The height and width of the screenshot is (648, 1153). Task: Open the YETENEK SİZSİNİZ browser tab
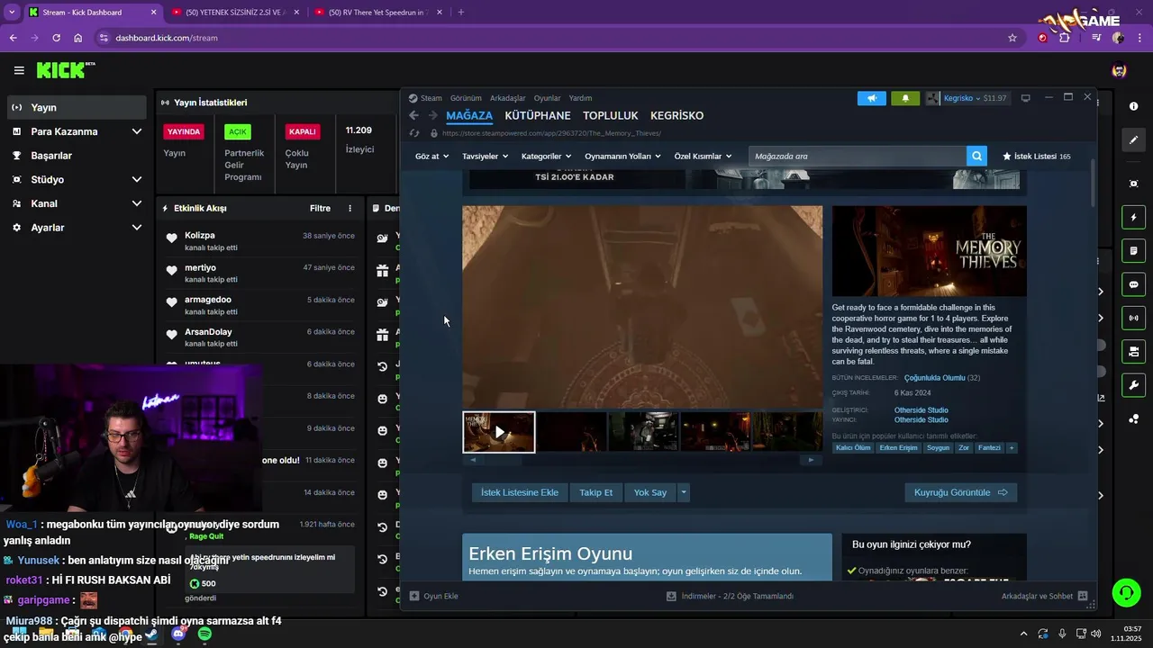(x=235, y=13)
